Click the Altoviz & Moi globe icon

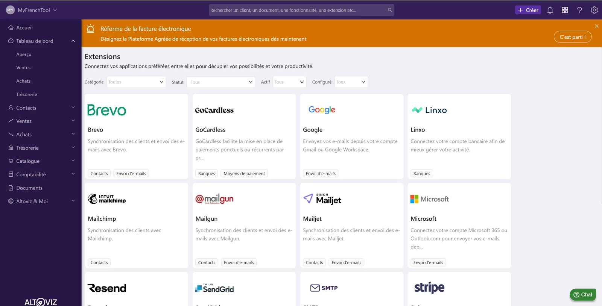click(11, 201)
